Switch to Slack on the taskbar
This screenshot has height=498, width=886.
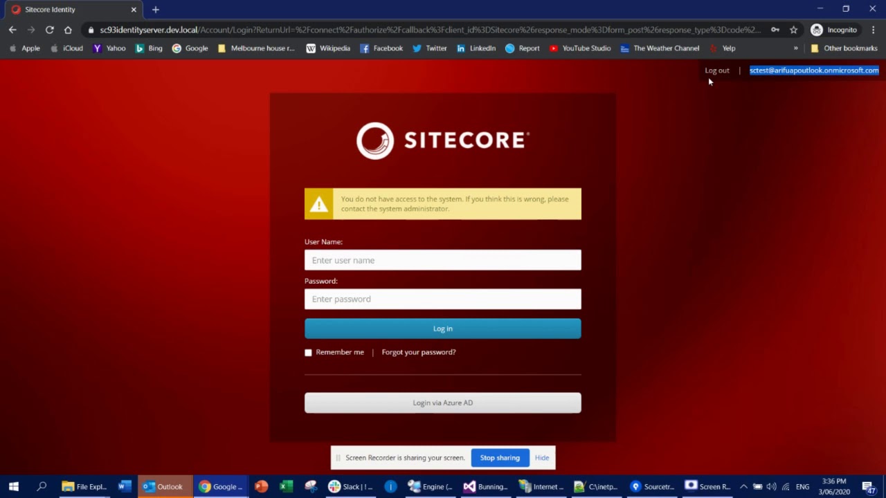pos(352,487)
